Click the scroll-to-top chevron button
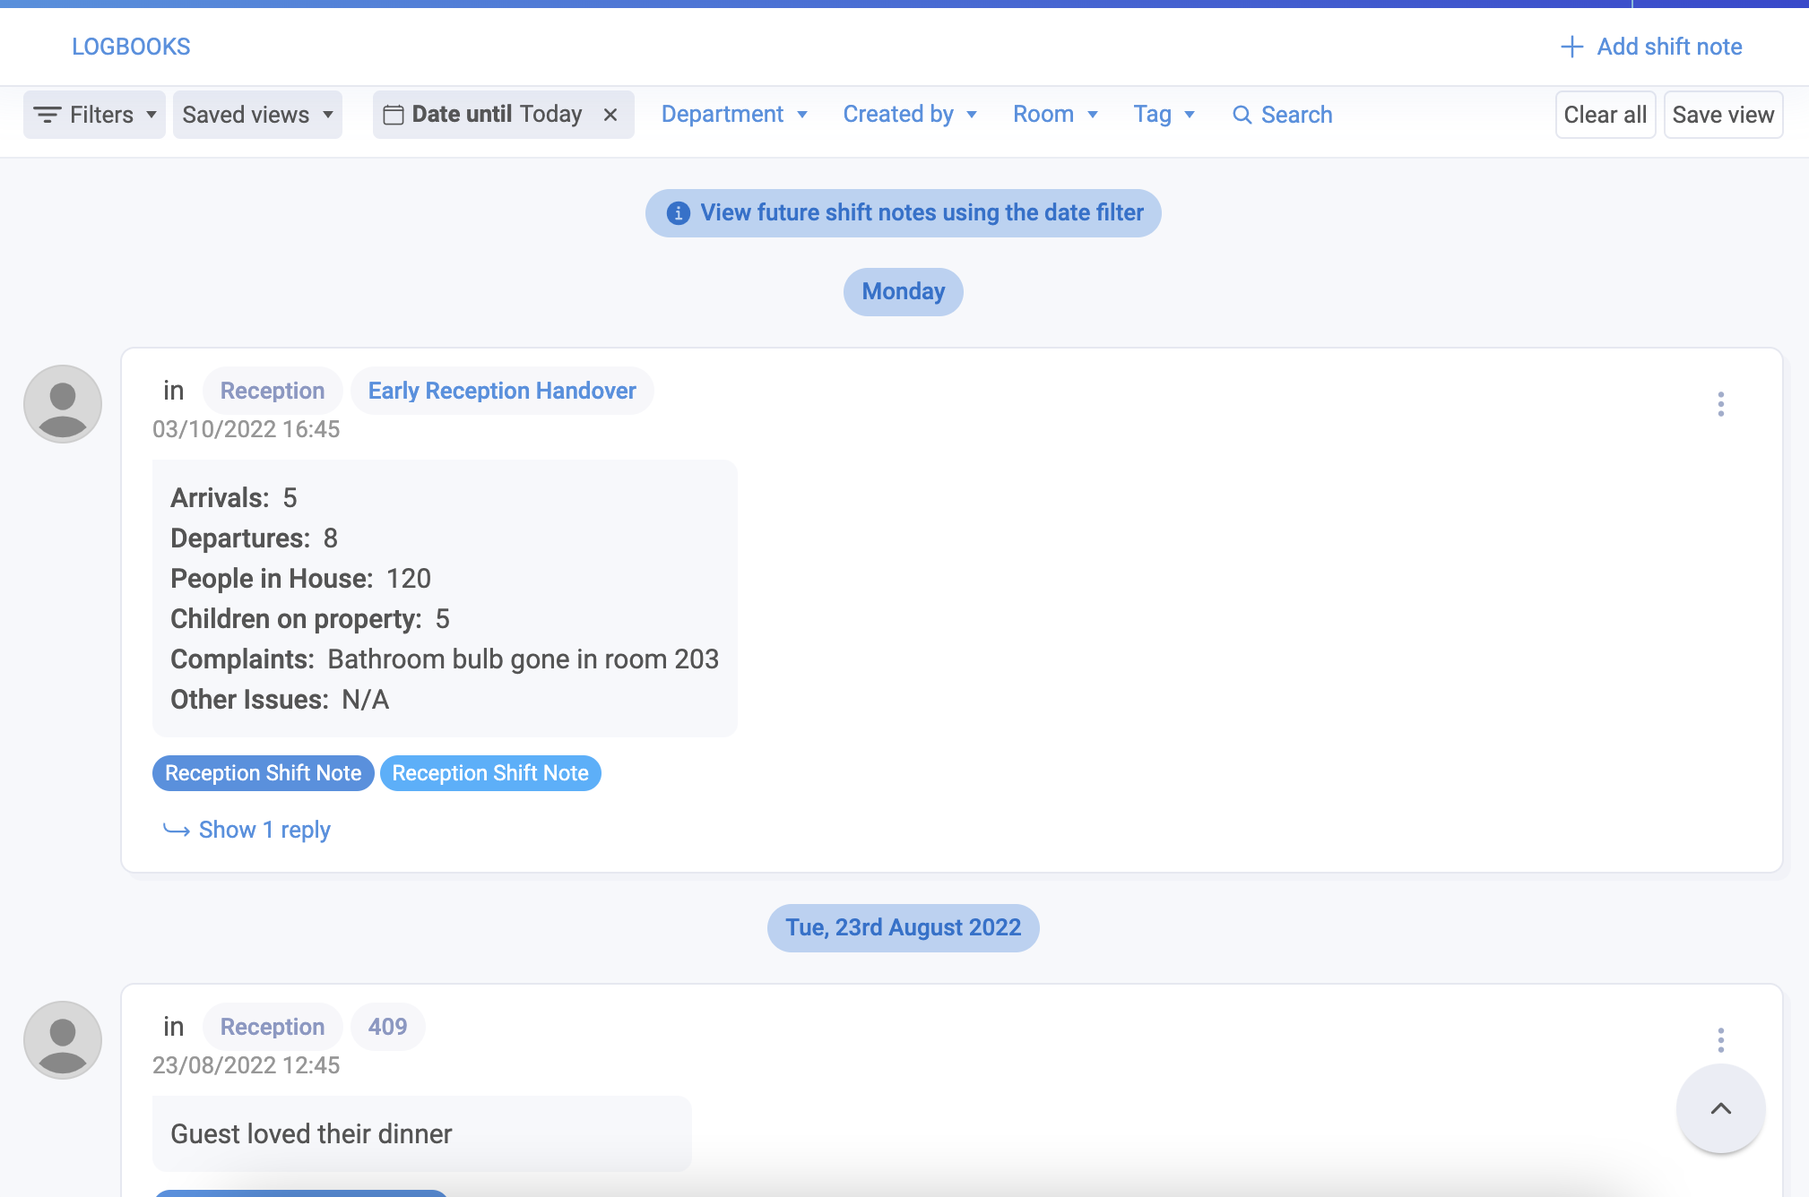1809x1197 pixels. [x=1720, y=1108]
